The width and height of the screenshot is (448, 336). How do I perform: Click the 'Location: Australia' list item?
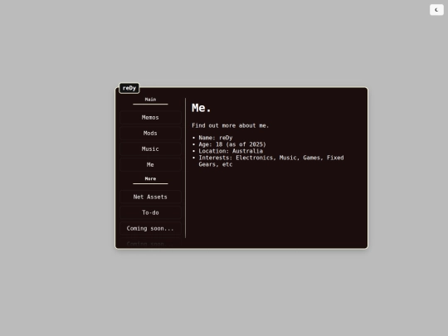point(231,151)
